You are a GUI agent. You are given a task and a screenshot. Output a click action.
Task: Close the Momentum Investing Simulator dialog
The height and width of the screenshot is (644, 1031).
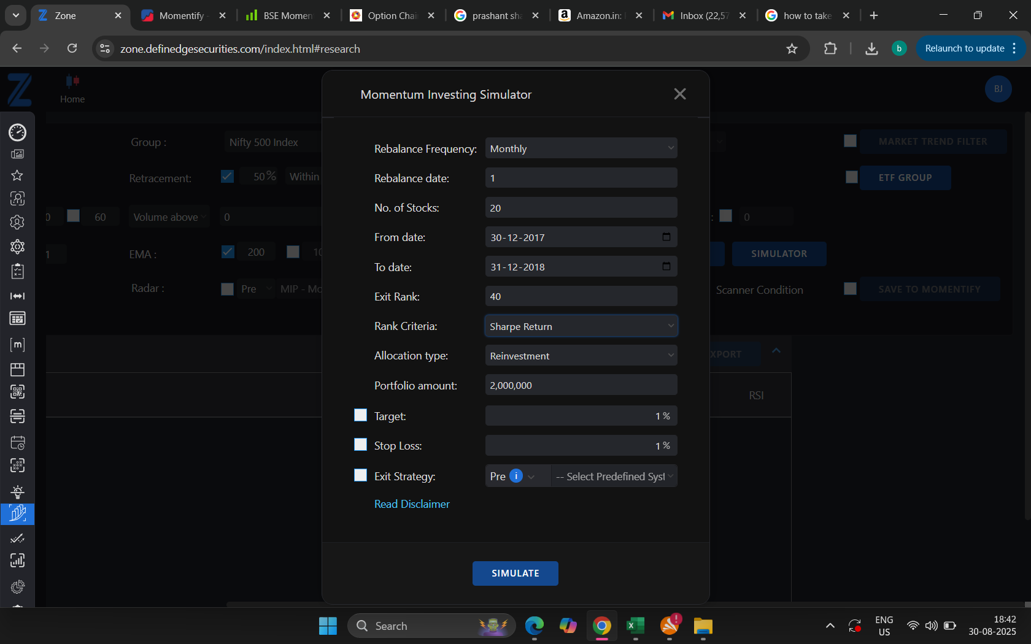[679, 94]
